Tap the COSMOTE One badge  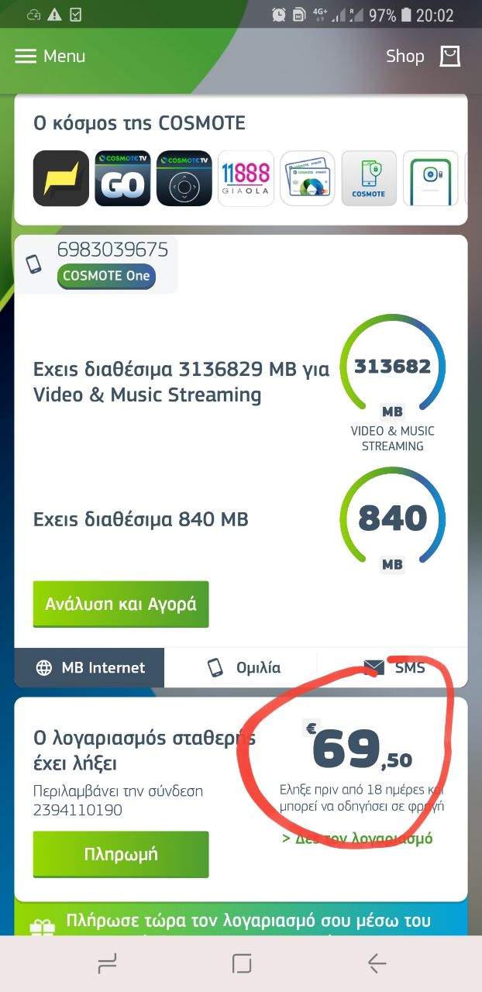(x=106, y=276)
